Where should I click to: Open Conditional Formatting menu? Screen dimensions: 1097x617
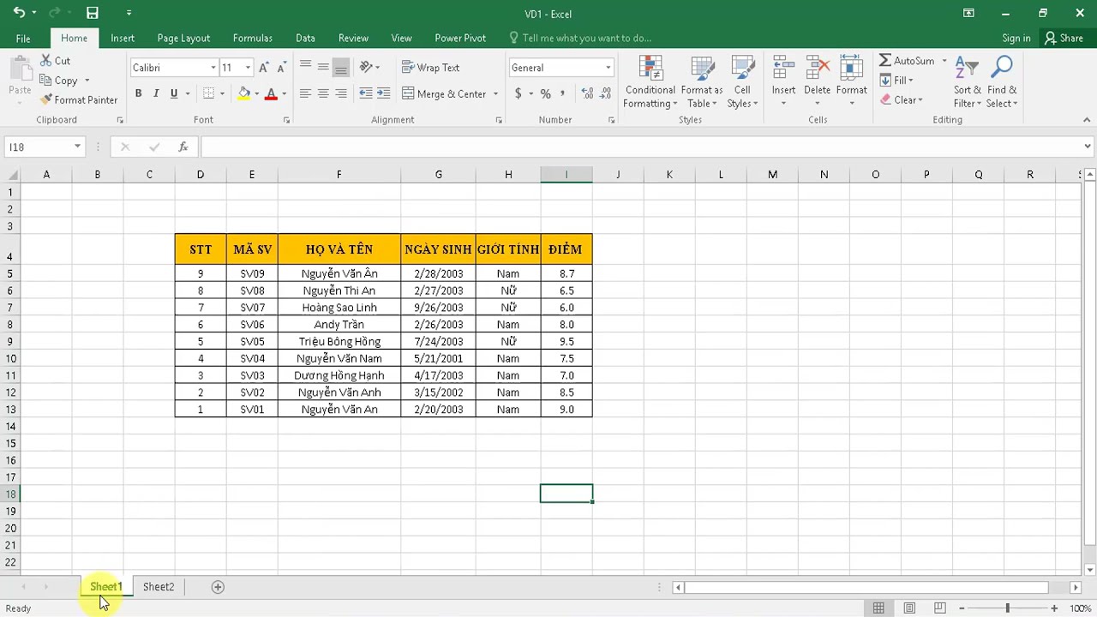(x=650, y=82)
